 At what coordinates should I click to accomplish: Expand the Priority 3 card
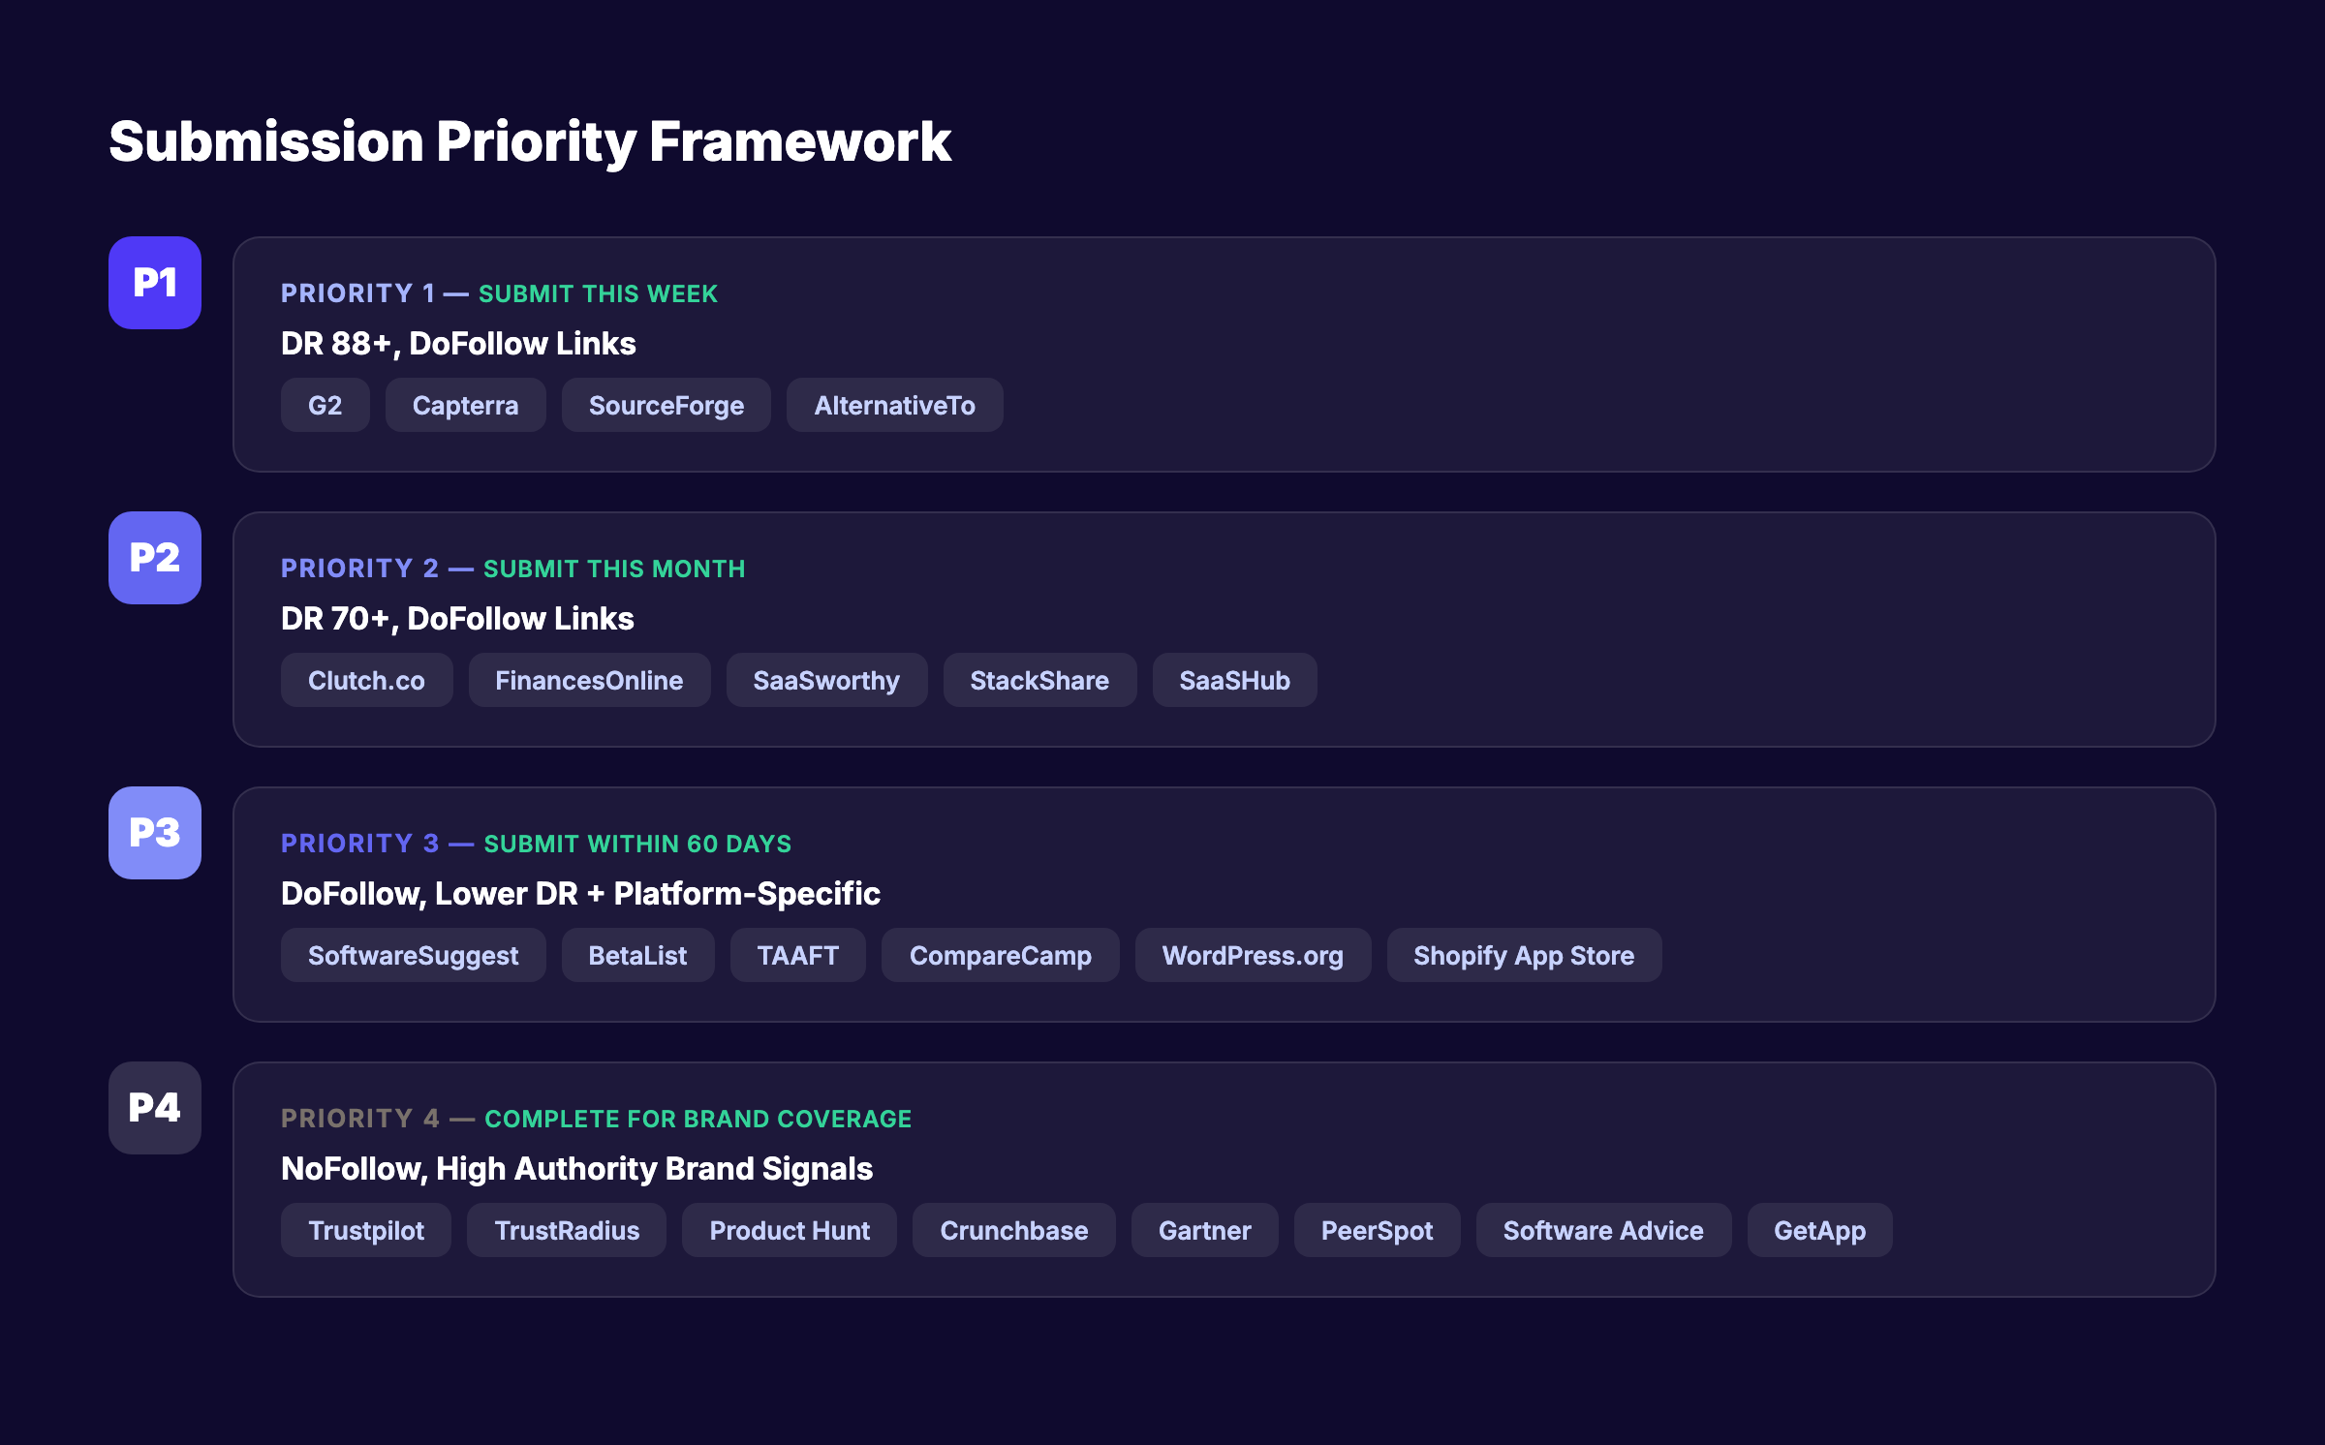(1224, 904)
